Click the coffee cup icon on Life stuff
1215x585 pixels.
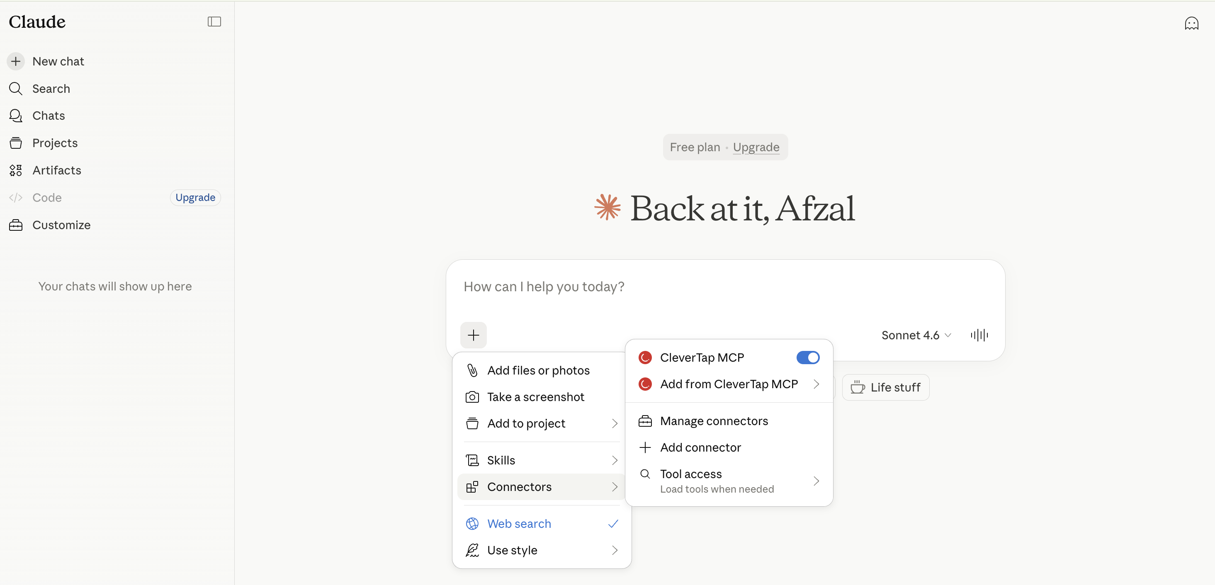pyautogui.click(x=858, y=387)
